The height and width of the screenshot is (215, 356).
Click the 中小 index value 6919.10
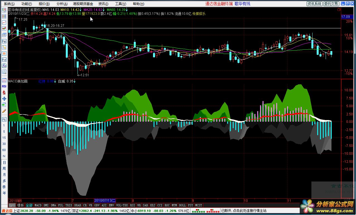click(x=144, y=211)
